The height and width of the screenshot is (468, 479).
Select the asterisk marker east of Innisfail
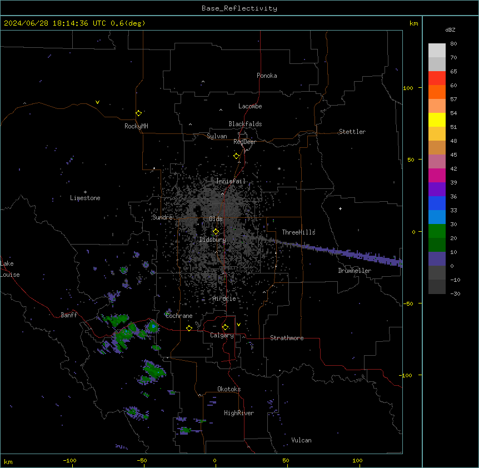(279, 168)
